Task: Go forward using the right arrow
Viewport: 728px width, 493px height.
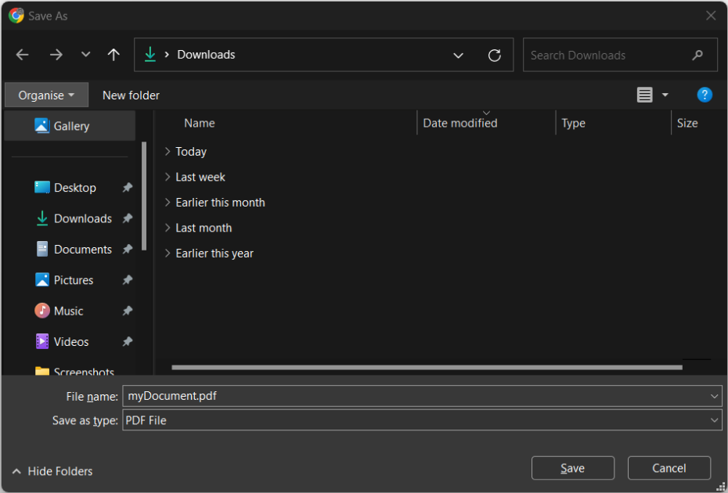Action: 56,55
